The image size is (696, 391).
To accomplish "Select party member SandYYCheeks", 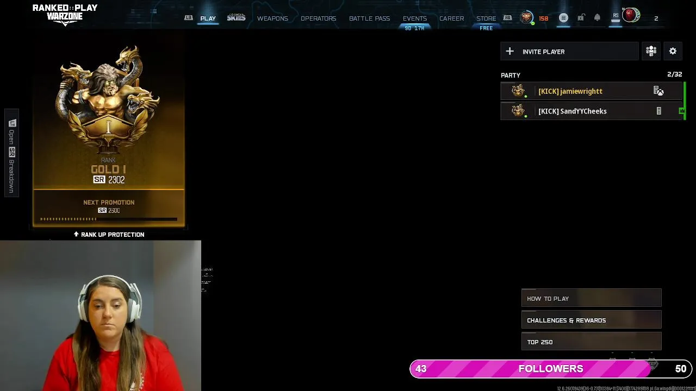I will [x=592, y=111].
